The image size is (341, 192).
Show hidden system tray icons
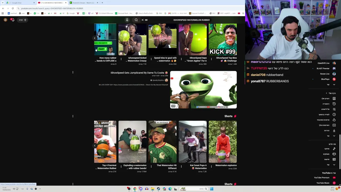40,189
